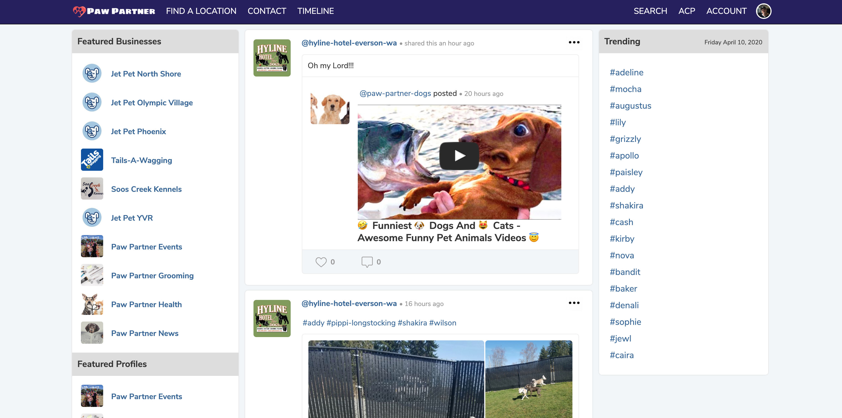
Task: Click the Paw Partner heart logo
Action: point(79,11)
